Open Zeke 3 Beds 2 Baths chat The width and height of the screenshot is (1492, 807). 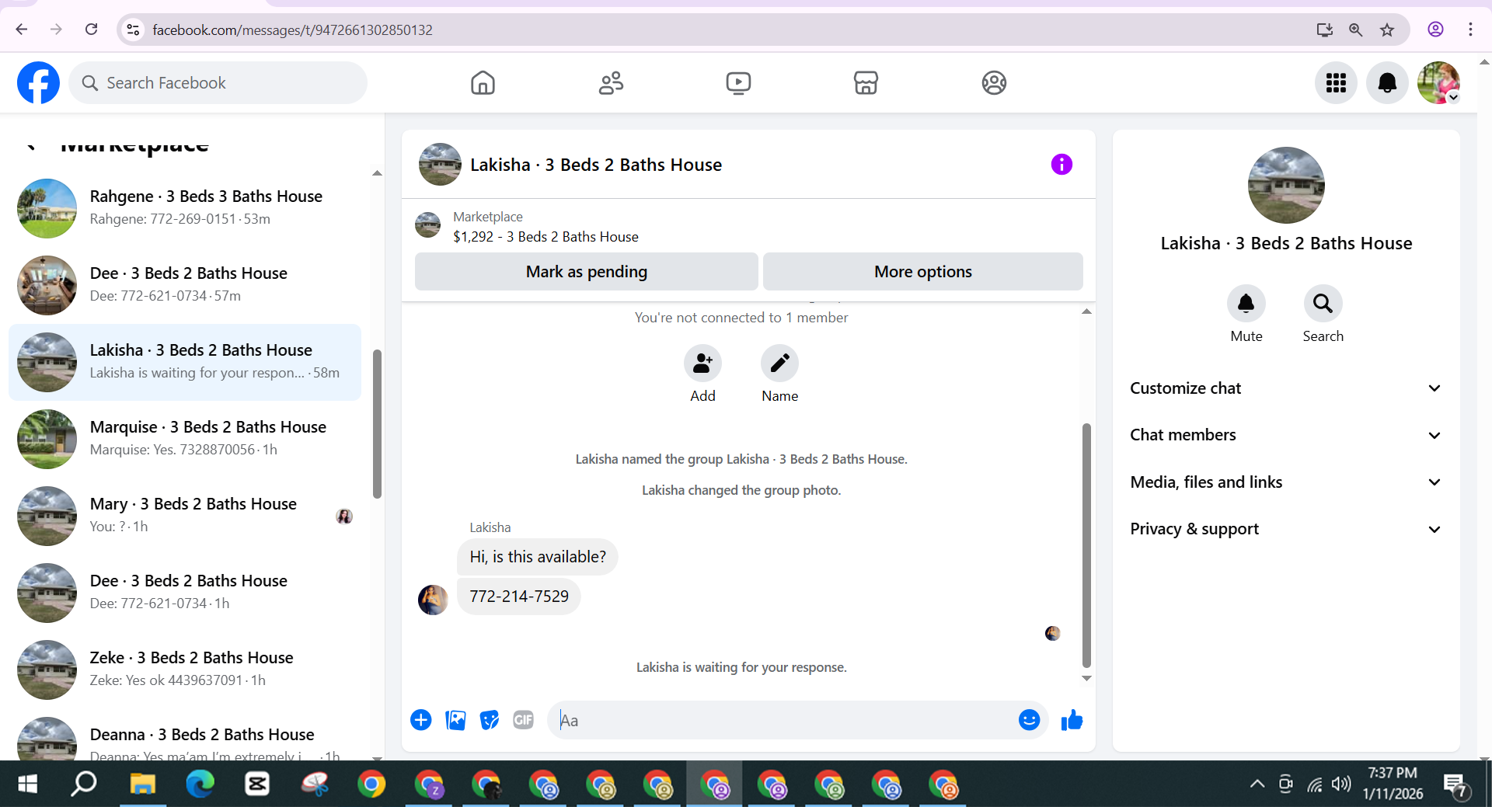coord(185,670)
